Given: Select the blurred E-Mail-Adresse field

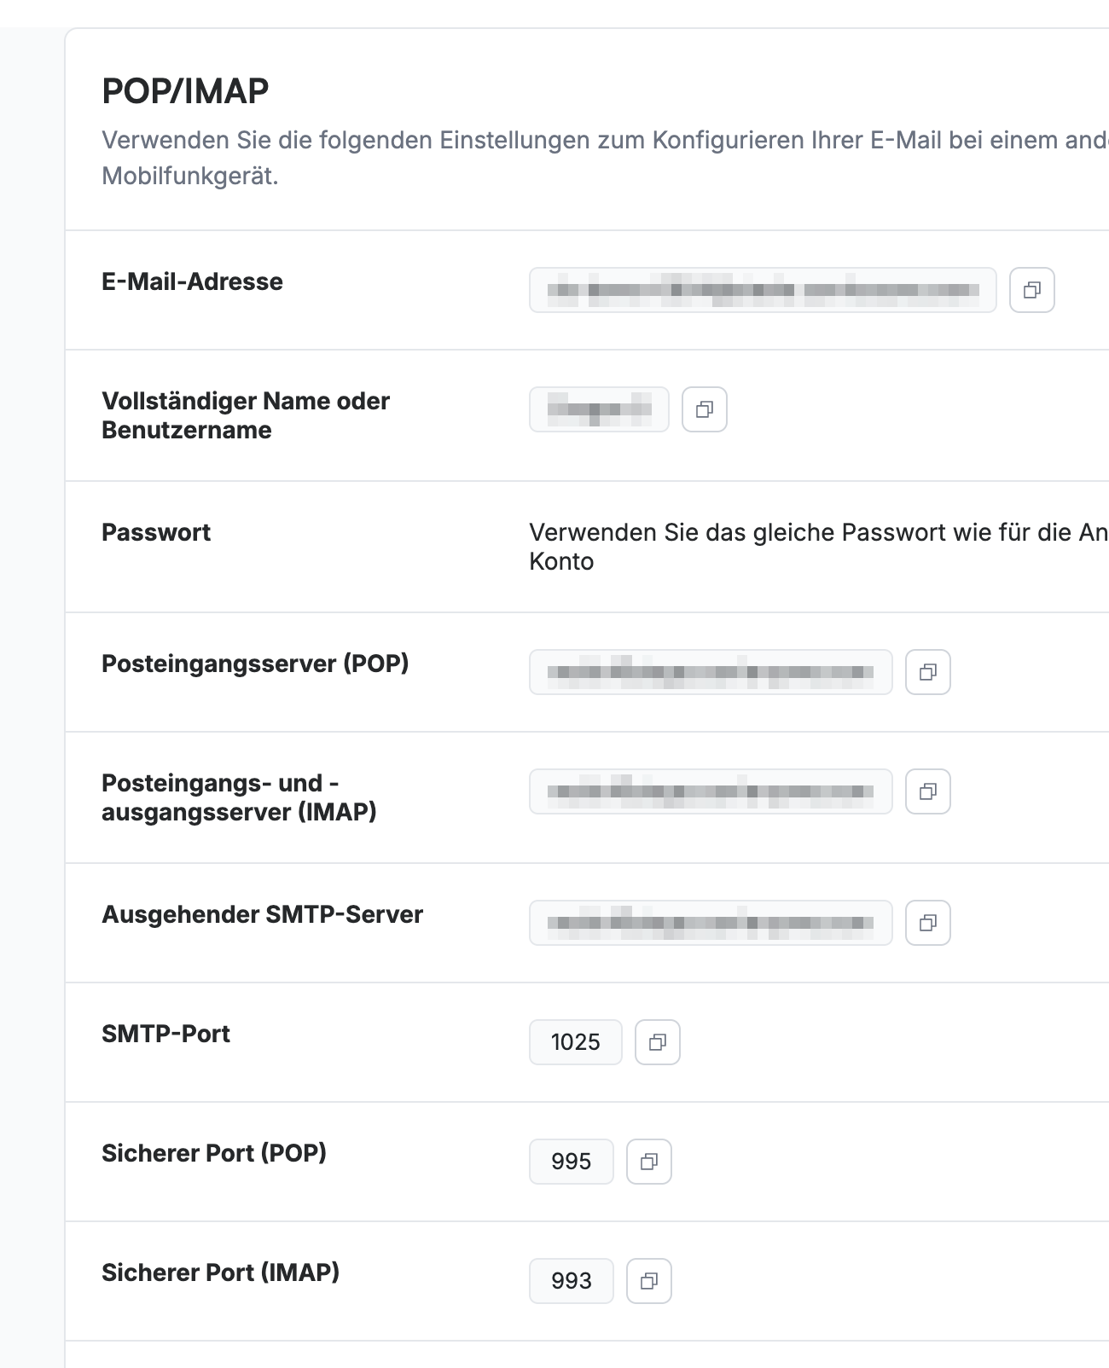Looking at the screenshot, I should click(x=763, y=290).
